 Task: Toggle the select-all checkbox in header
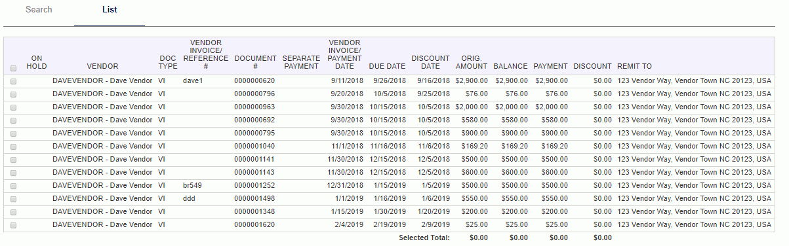[14, 68]
